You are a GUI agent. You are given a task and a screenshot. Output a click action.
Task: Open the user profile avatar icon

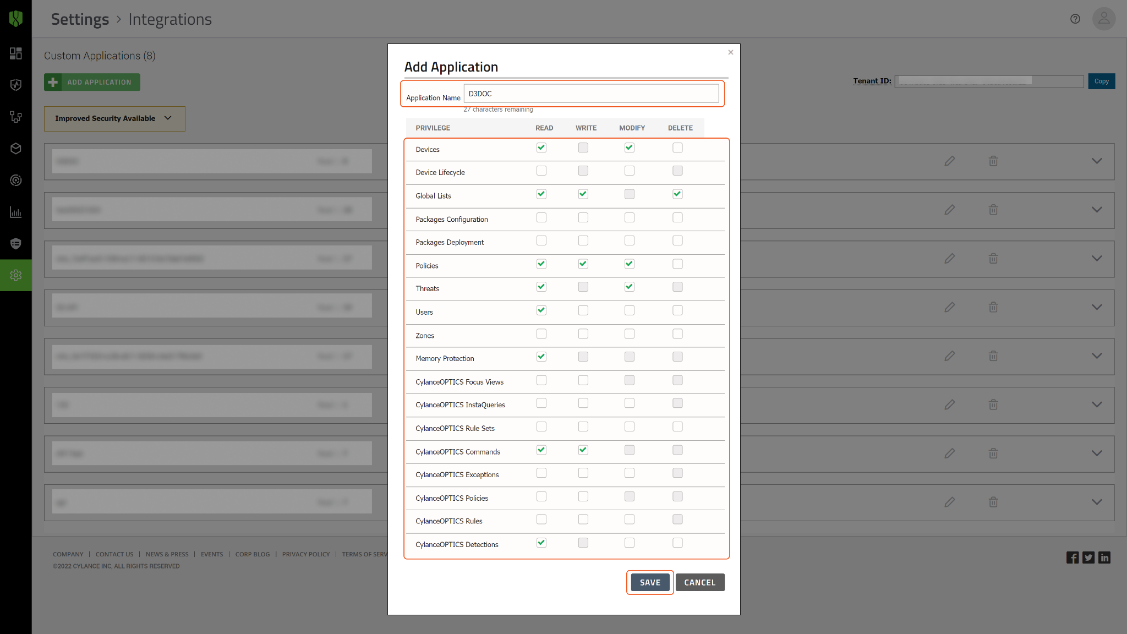click(1103, 19)
